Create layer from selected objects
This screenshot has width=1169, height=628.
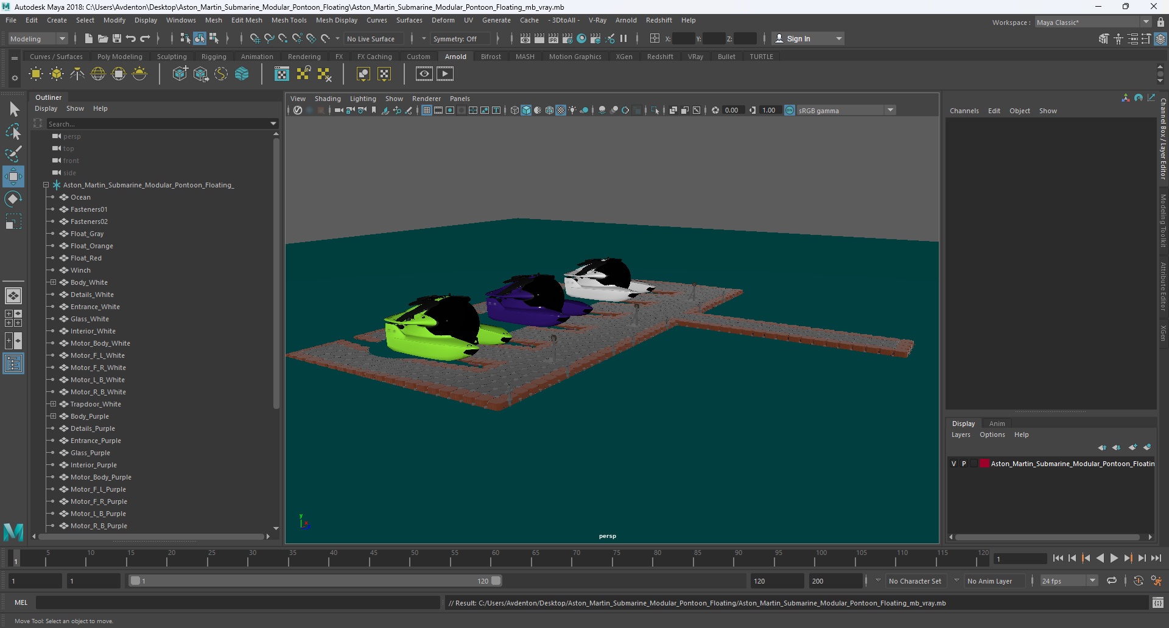pyautogui.click(x=1147, y=447)
